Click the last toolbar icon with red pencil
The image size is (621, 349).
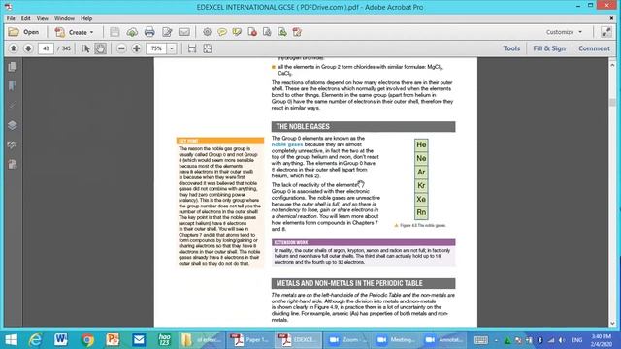tap(297, 32)
